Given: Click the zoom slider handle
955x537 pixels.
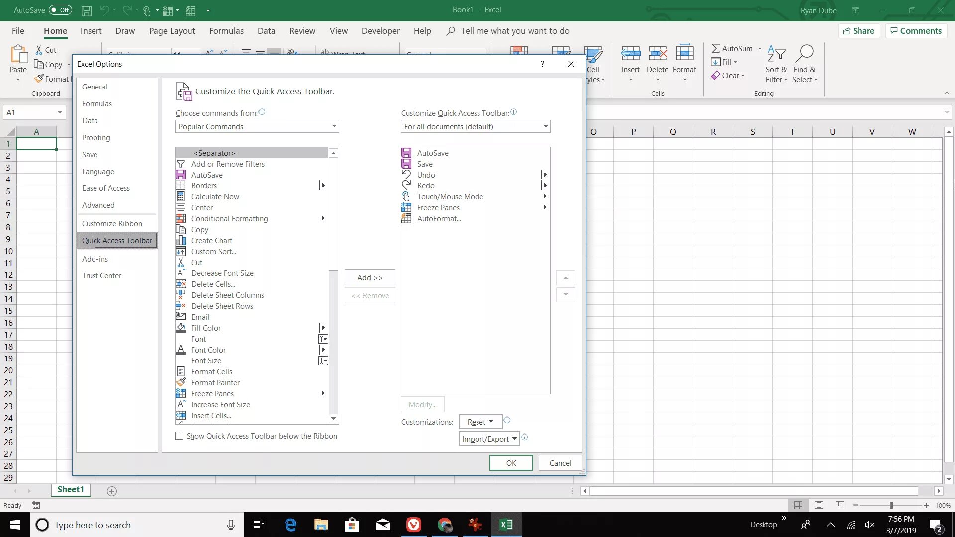Looking at the screenshot, I should pyautogui.click(x=891, y=505).
